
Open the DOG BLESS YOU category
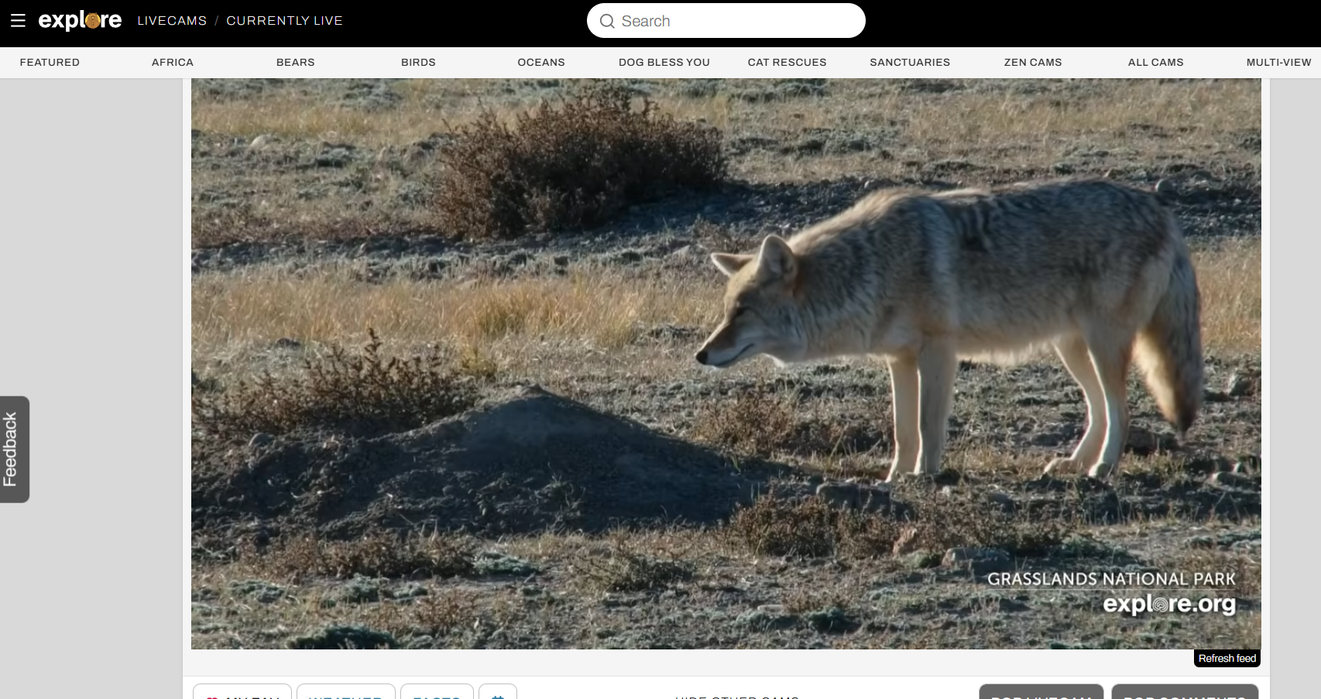[664, 62]
